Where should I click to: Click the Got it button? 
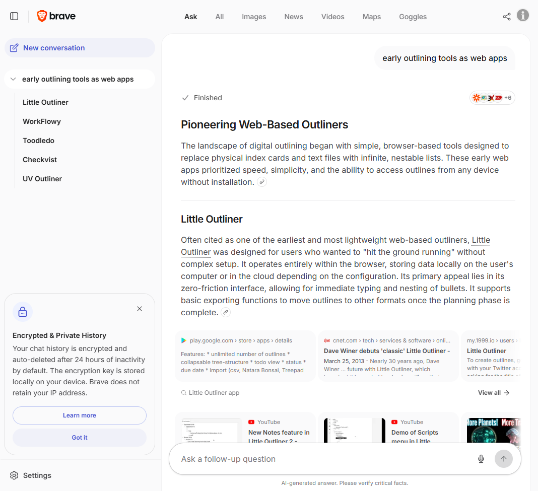pos(80,438)
